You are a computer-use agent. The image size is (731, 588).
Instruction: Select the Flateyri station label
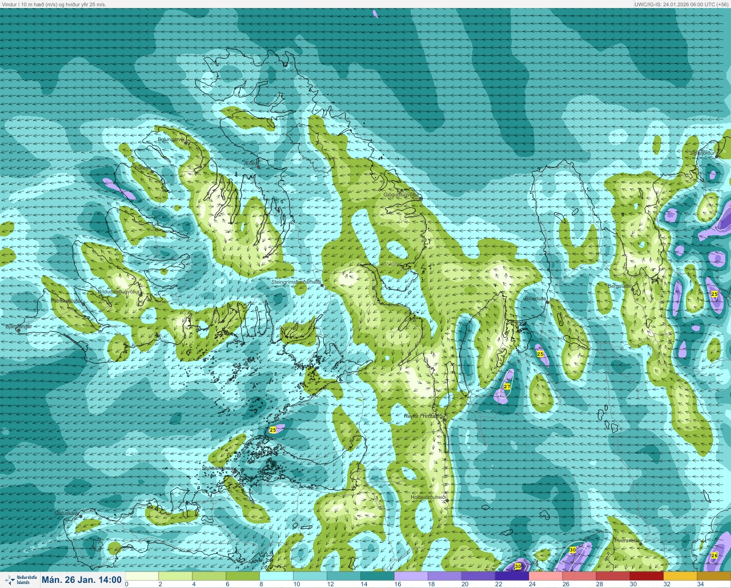click(142, 168)
